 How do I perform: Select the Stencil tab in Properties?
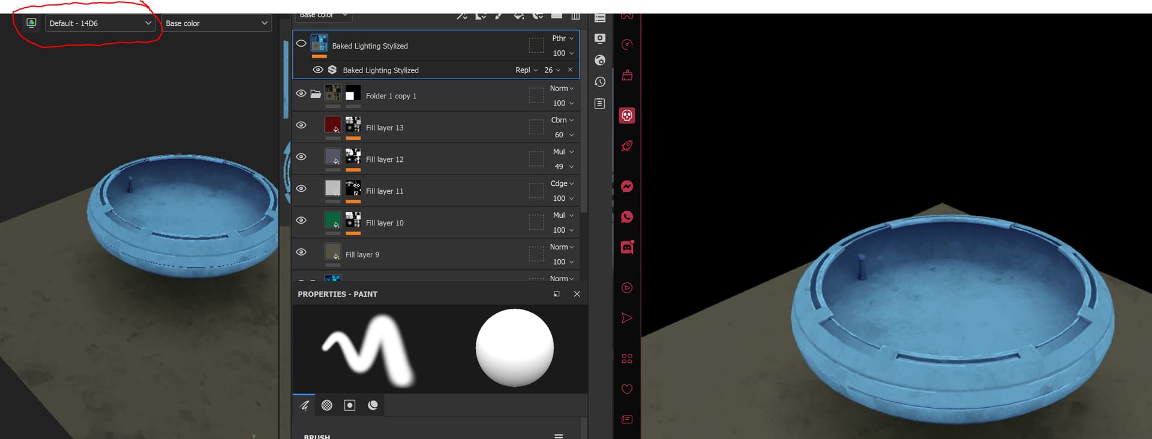coord(350,405)
